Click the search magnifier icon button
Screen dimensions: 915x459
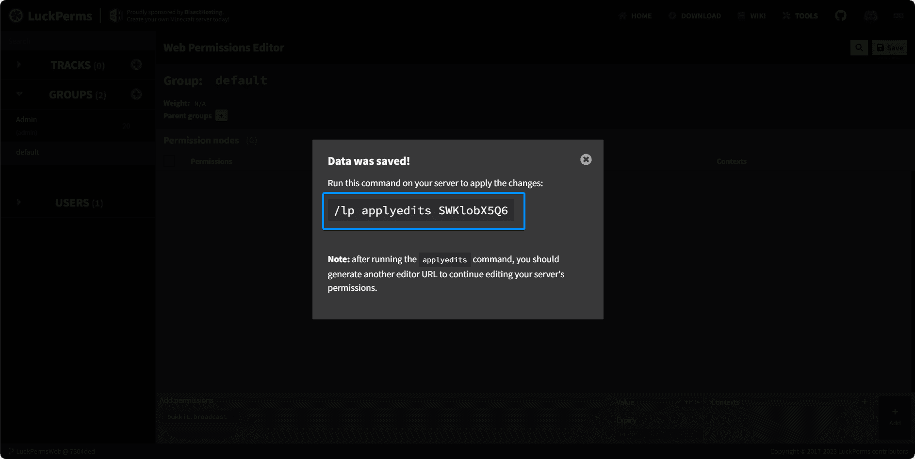(x=859, y=47)
